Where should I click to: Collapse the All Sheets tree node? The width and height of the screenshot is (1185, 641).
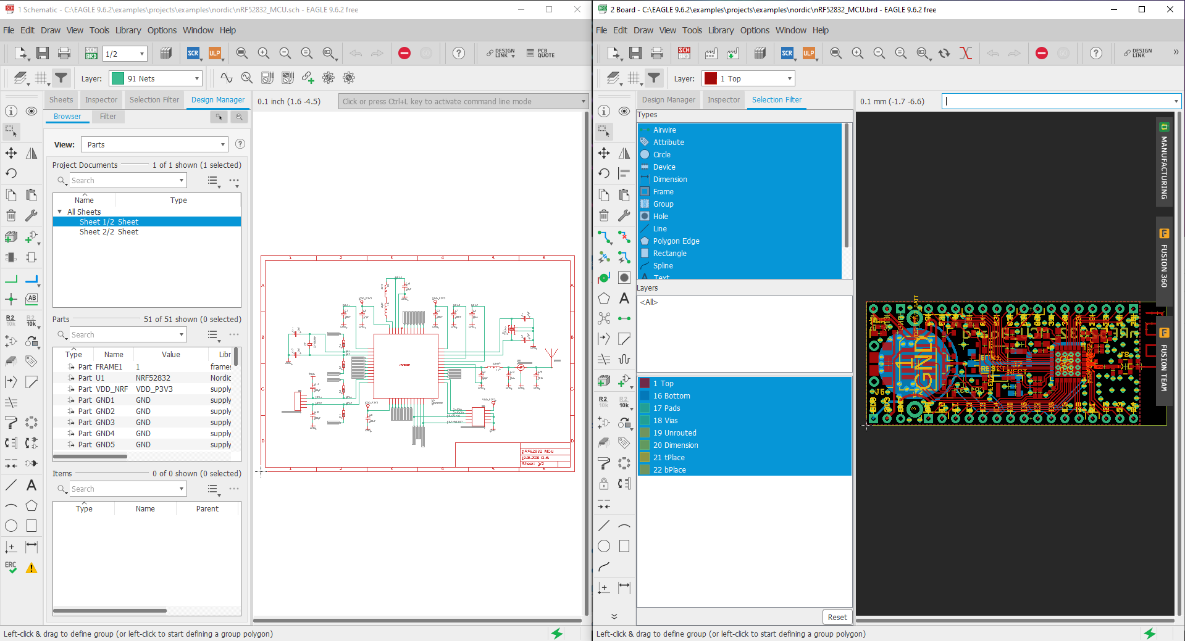pyautogui.click(x=60, y=212)
